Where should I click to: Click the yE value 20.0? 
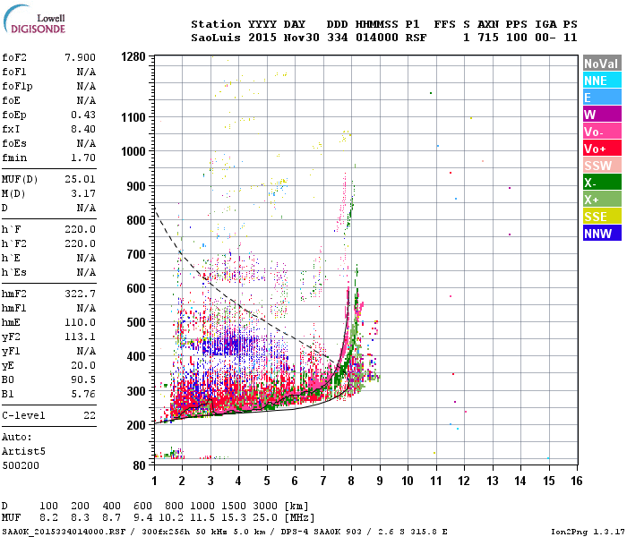click(83, 365)
